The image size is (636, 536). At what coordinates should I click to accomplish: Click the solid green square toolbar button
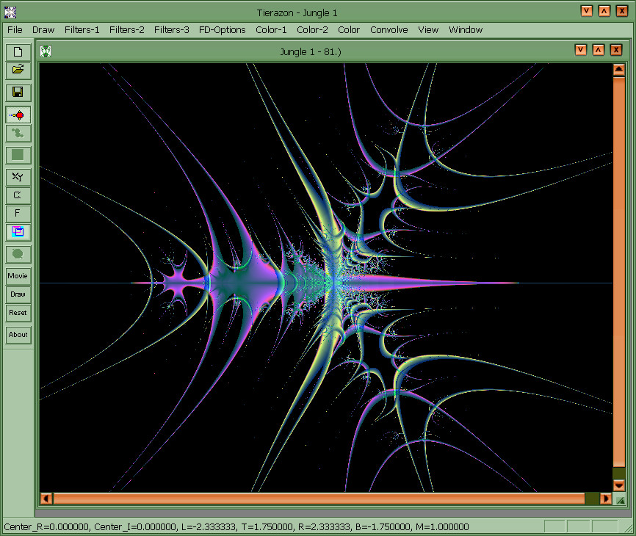click(x=18, y=155)
